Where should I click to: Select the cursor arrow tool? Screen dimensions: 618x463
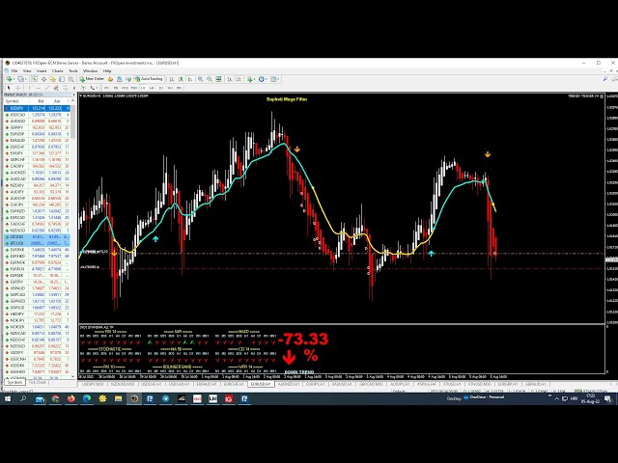9,88
